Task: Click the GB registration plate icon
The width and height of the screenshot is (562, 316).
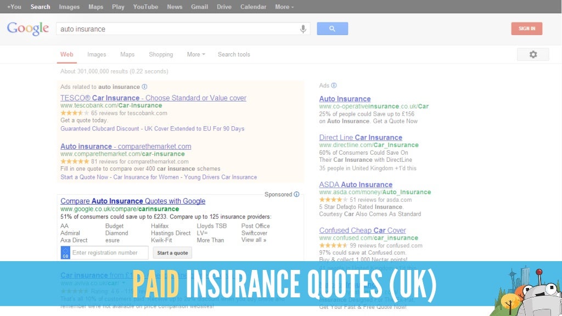Action: point(65,252)
